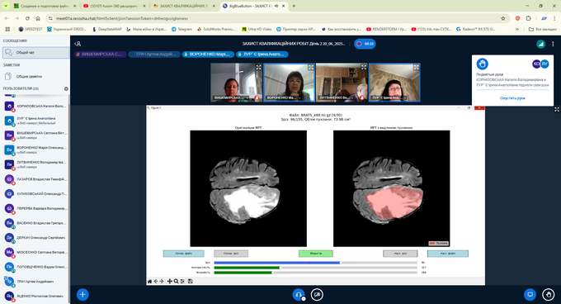Click Попер. зріз button in figure window

(231, 254)
